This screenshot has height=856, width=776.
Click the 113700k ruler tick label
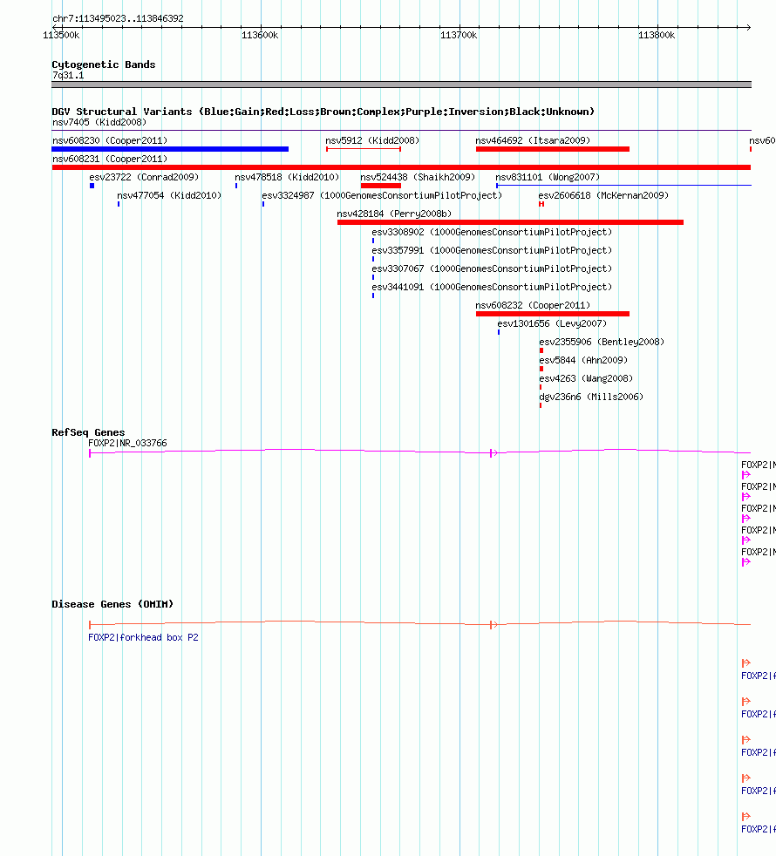coord(459,36)
